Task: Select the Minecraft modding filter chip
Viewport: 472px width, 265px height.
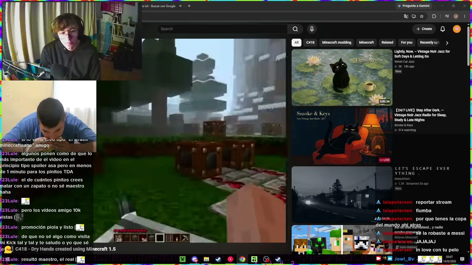Action: pos(337,42)
